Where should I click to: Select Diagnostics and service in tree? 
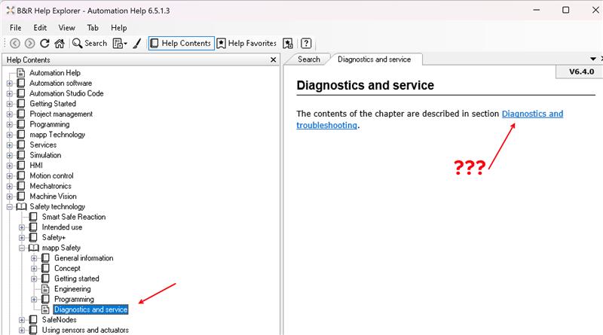point(90,309)
